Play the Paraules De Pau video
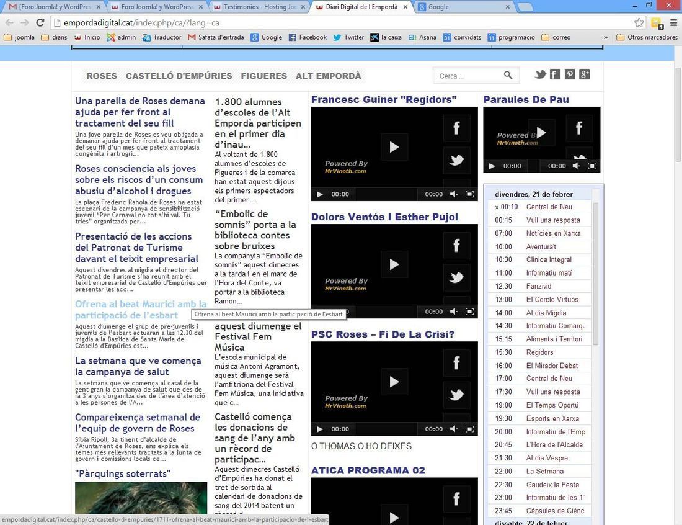 (x=541, y=132)
